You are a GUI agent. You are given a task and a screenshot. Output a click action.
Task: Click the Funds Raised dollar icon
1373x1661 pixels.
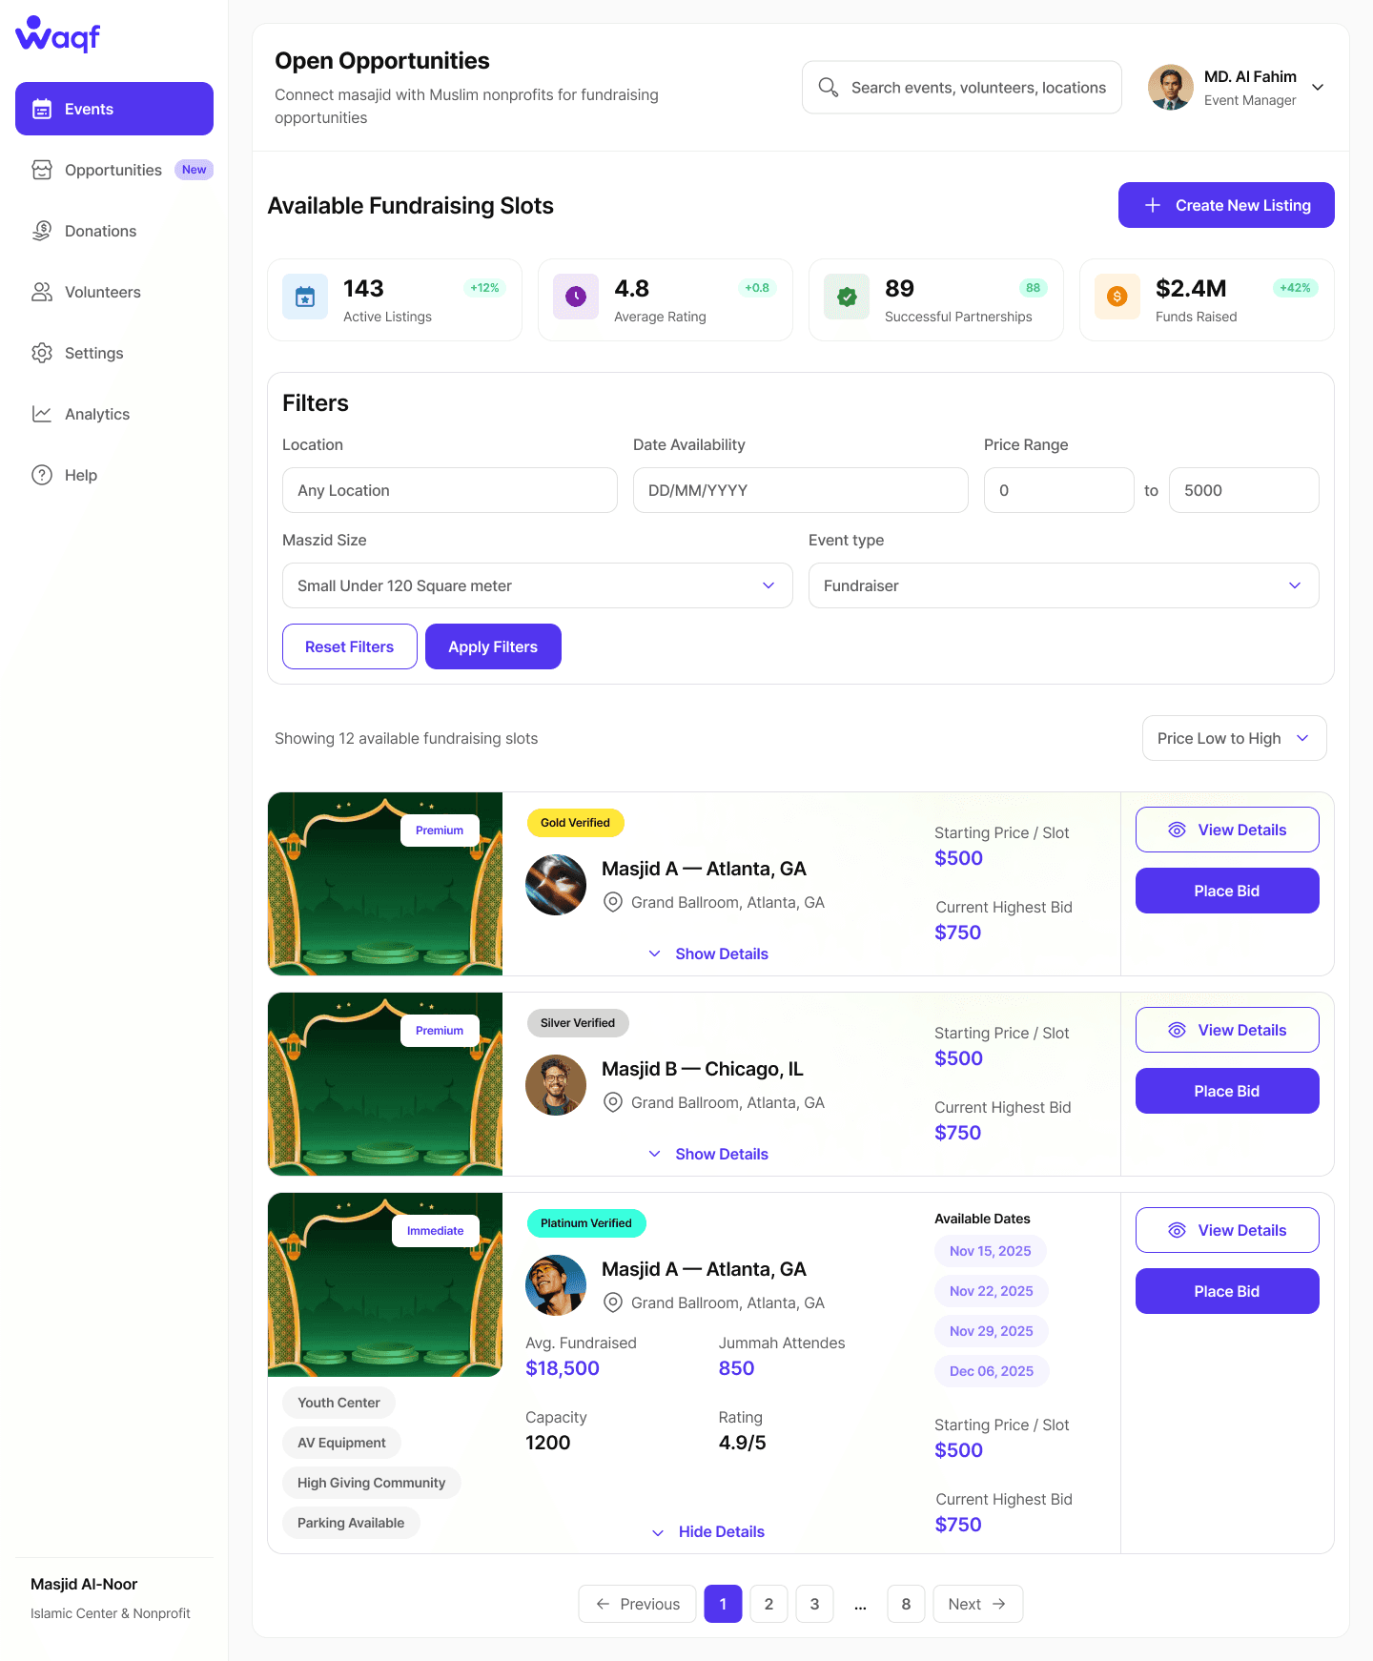coord(1117,297)
